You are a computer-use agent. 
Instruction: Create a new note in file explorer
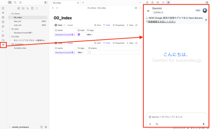(x=19, y=8)
